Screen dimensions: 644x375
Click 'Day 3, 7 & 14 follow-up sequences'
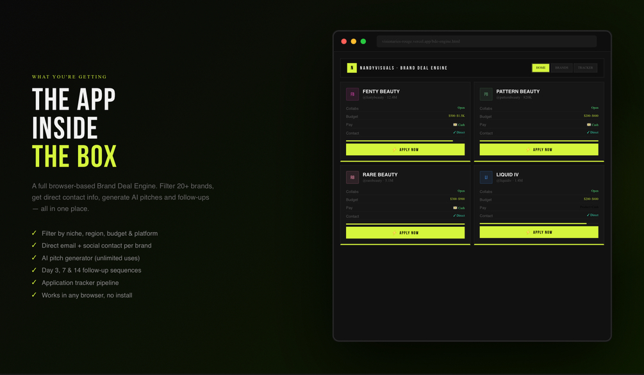pos(91,271)
